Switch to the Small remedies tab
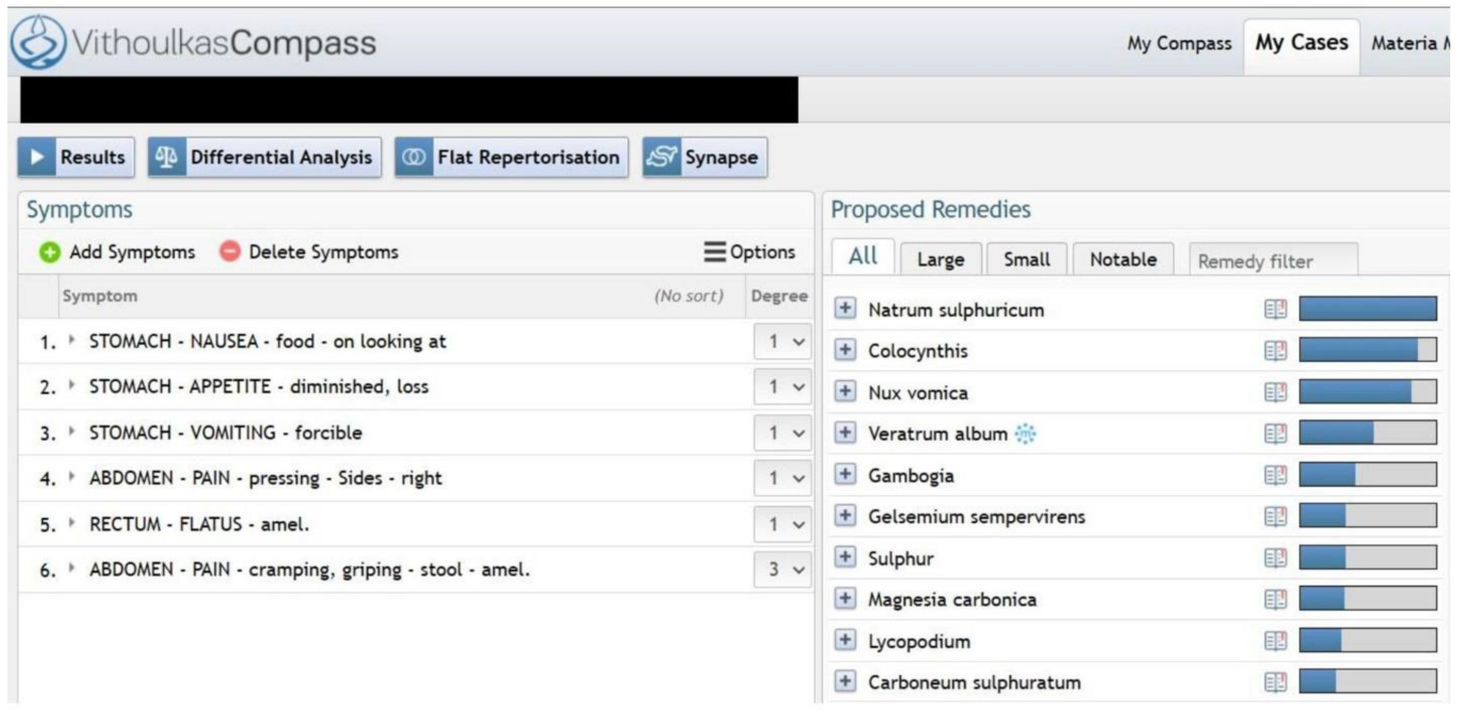 click(1026, 259)
